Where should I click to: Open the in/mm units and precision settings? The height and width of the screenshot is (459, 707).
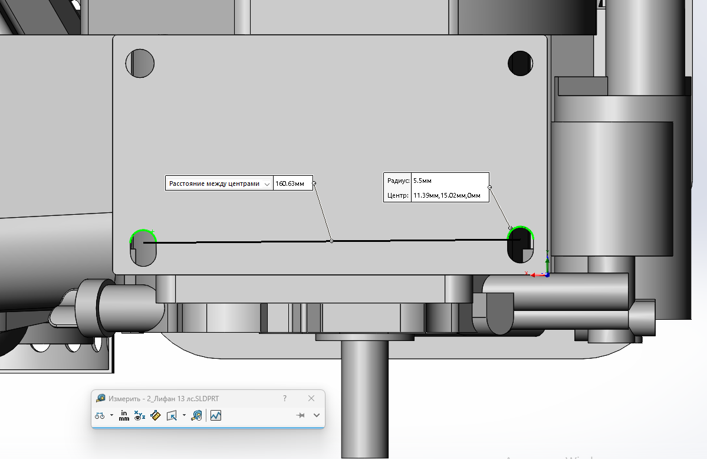coord(124,415)
